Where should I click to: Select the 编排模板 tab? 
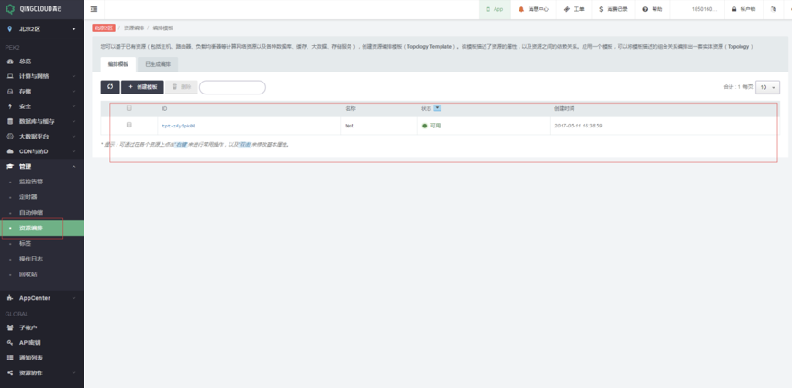pos(118,64)
